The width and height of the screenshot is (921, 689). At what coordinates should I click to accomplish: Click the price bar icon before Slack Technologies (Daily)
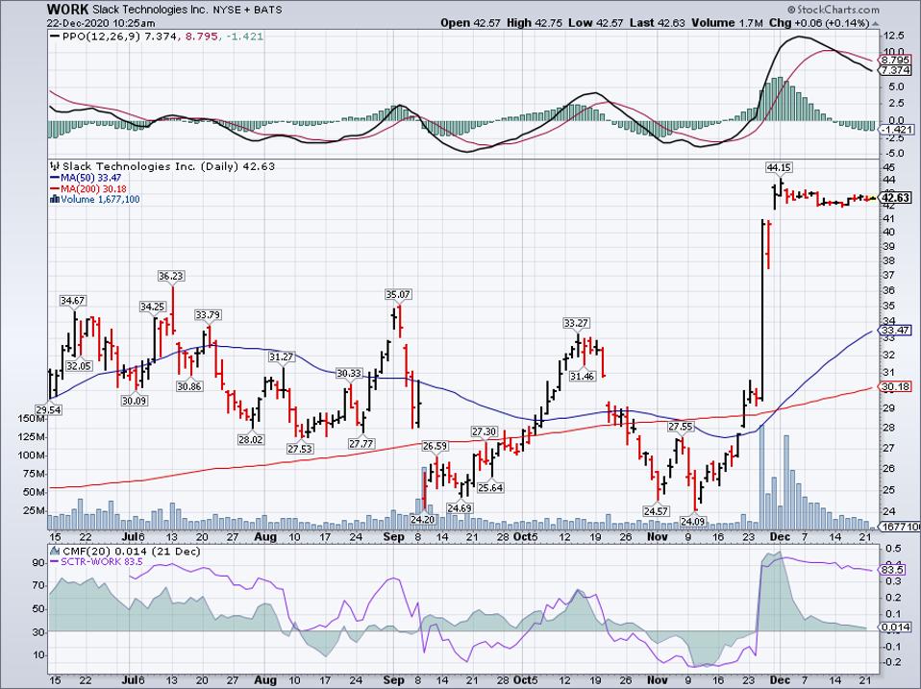tap(55, 166)
